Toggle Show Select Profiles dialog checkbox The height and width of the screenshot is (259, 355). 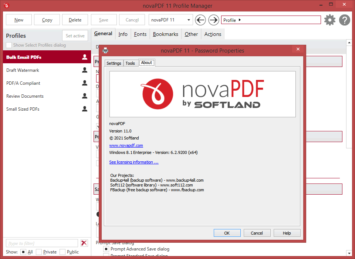point(9,45)
